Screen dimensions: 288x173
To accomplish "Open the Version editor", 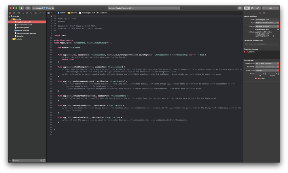I will coord(257,8).
